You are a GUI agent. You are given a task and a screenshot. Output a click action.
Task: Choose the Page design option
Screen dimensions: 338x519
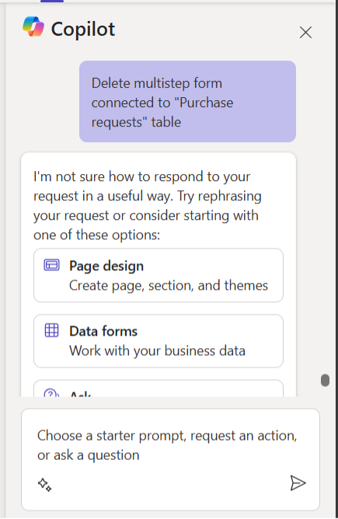159,275
